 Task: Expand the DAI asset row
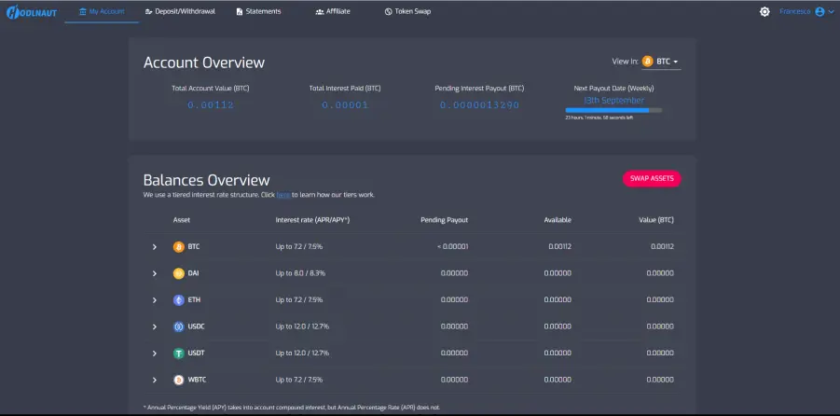(x=154, y=273)
